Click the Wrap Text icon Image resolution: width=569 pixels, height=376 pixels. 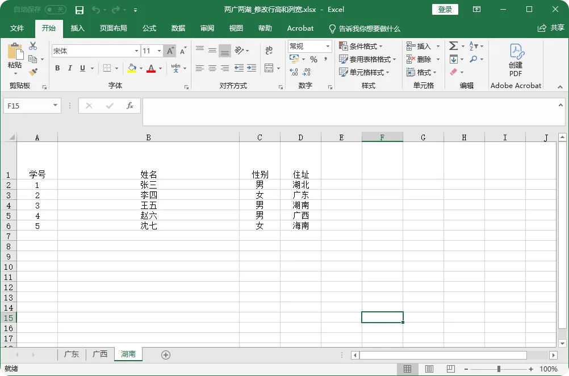[269, 50]
